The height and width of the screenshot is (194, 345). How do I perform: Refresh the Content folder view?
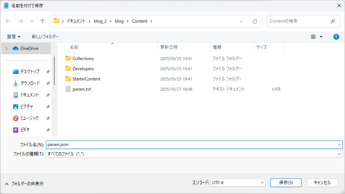[255, 21]
